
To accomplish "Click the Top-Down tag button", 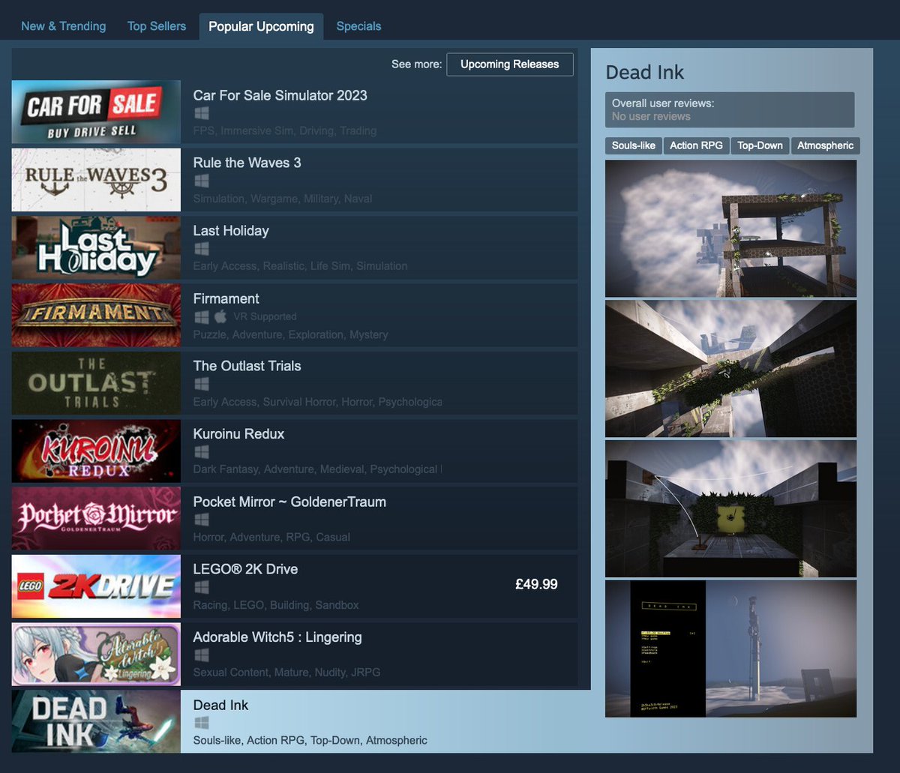I will [x=760, y=145].
